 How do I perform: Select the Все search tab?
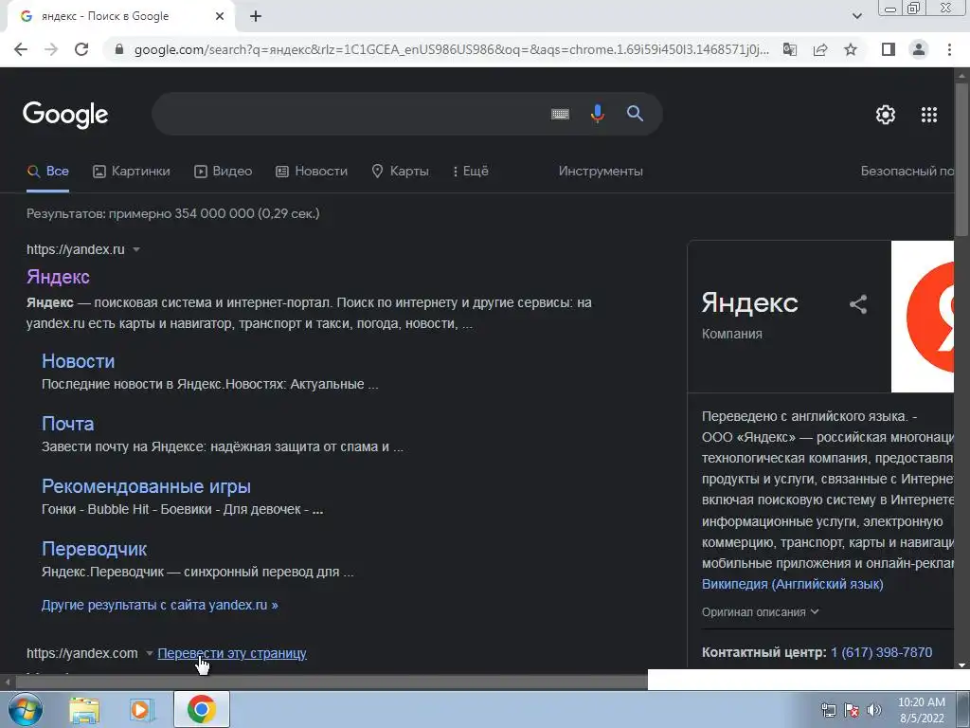(x=48, y=172)
